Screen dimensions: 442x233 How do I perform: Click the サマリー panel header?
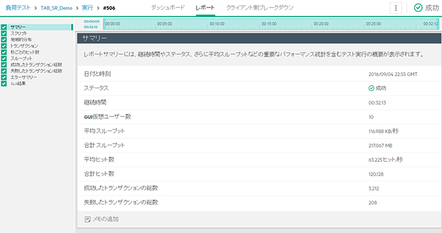click(259, 38)
